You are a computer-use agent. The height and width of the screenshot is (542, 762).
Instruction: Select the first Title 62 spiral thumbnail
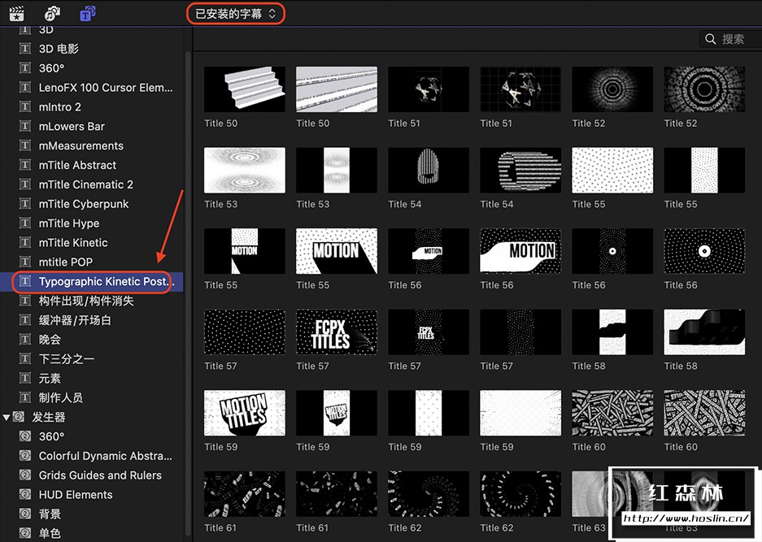tap(429, 494)
